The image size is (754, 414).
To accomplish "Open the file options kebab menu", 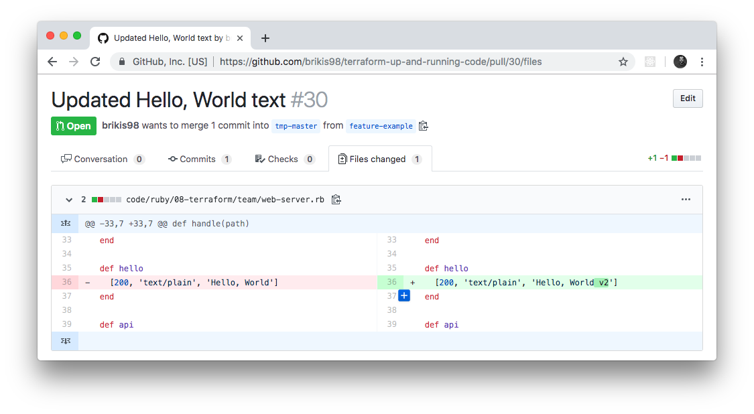I will coord(686,199).
